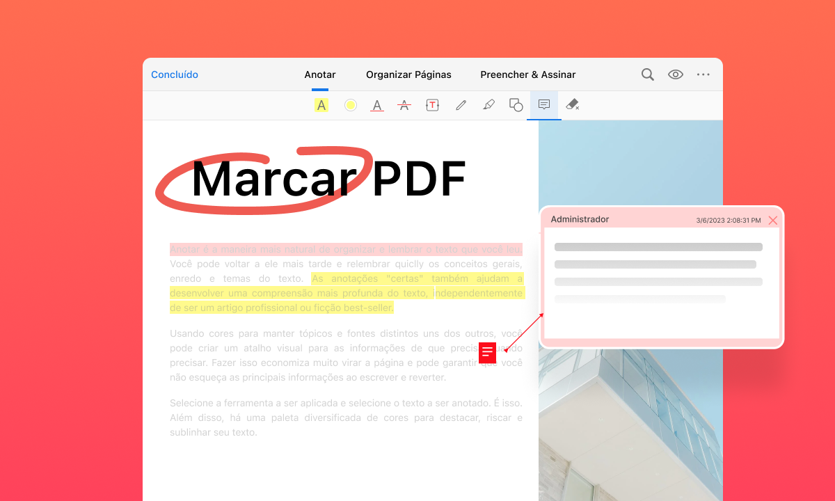
Task: Toggle the sticky note comment tool
Action: 543,105
